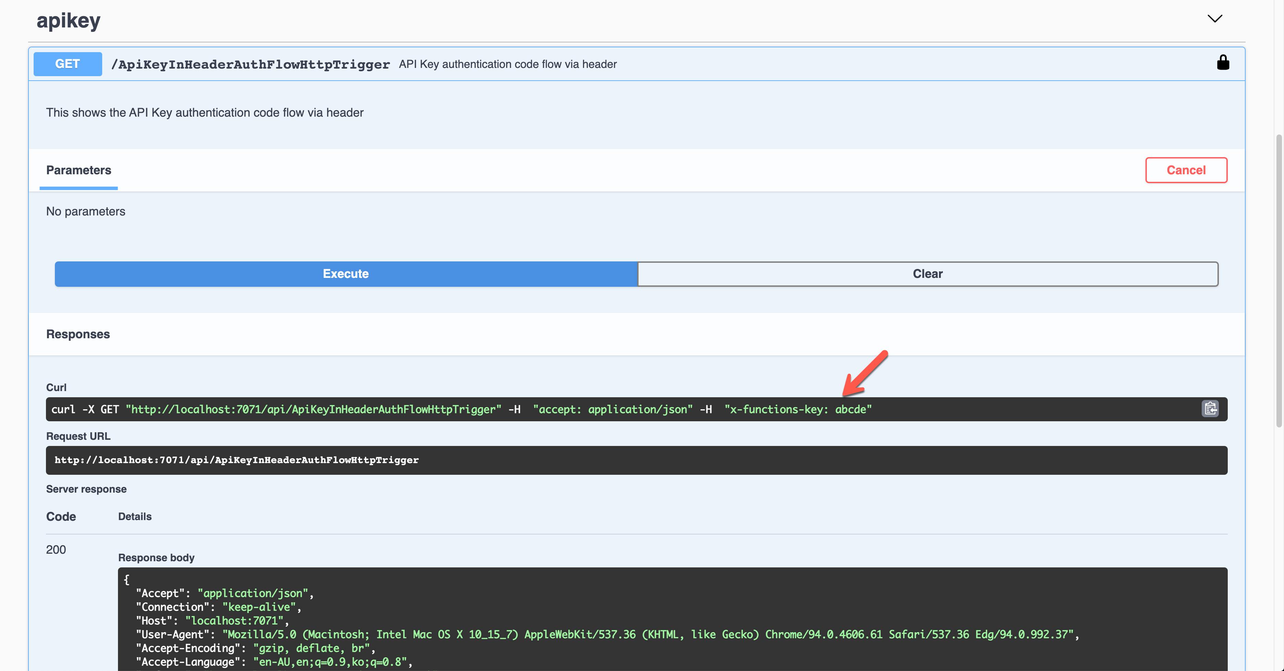Clear the response results
This screenshot has height=671, width=1284.
928,274
